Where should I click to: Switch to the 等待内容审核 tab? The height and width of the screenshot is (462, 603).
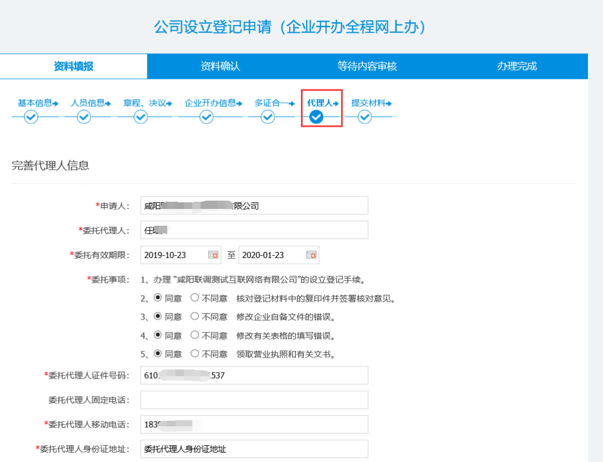click(x=367, y=66)
